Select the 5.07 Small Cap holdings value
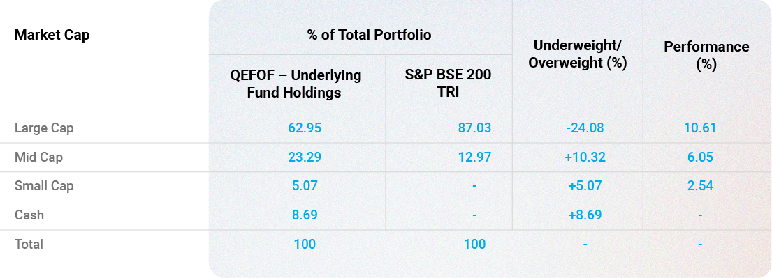This screenshot has height=278, width=772. [x=305, y=186]
